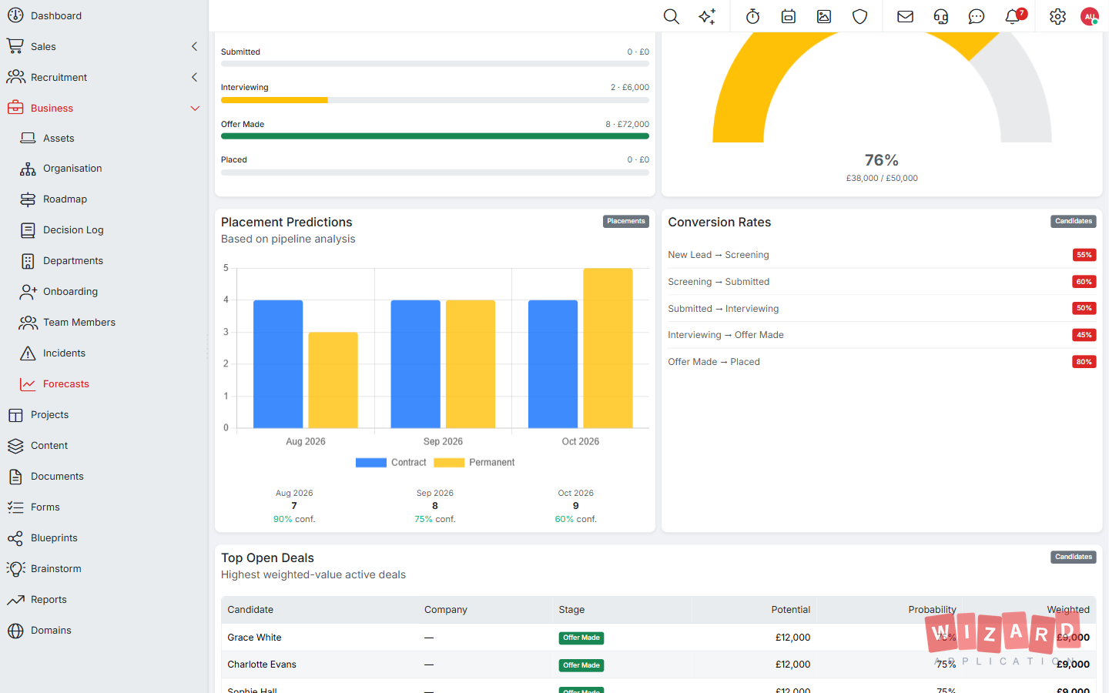The height and width of the screenshot is (693, 1109).
Task: Open Documents in sidebar
Action: 57,477
